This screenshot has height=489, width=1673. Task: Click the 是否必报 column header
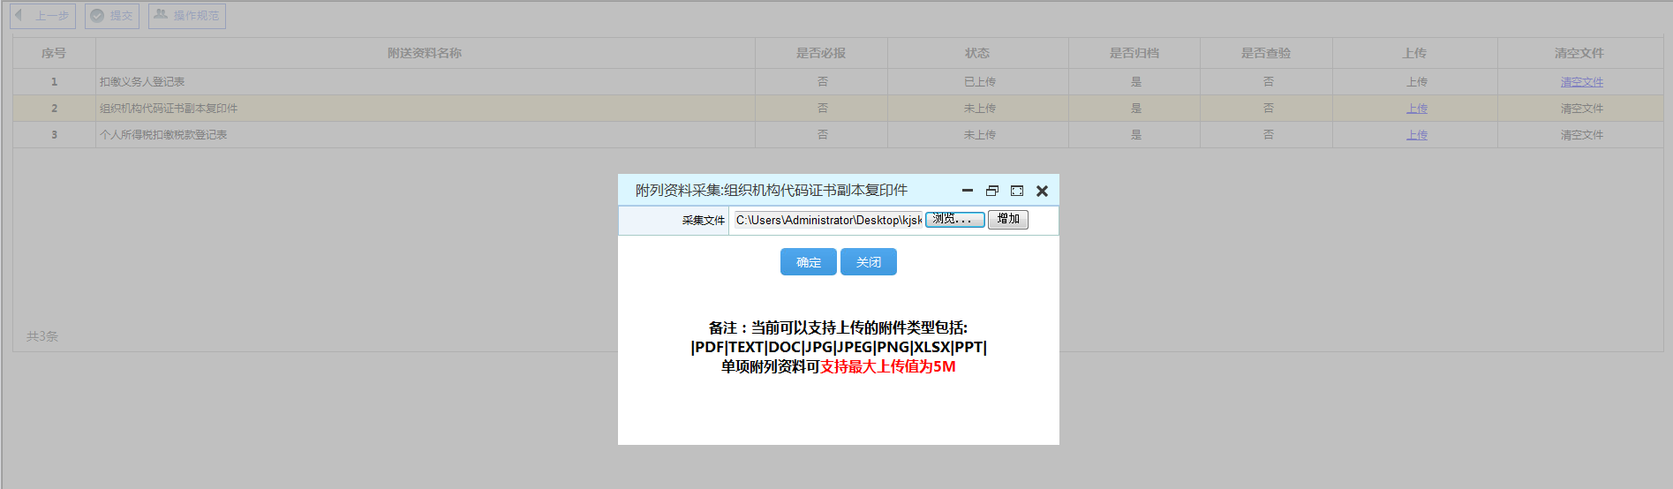[x=821, y=53]
